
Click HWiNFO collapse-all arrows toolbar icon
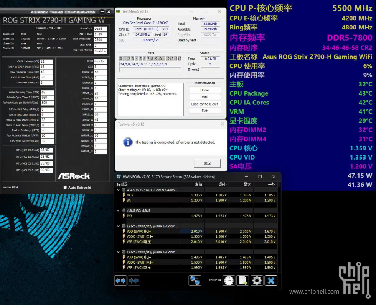(134, 281)
